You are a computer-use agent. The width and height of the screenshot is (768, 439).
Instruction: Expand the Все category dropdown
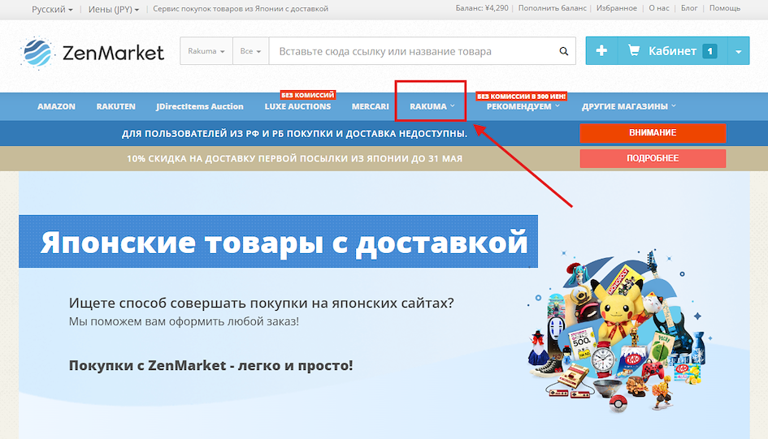click(x=250, y=51)
